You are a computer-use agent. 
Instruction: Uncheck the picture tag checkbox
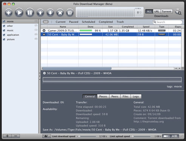pyautogui.click(x=4, y=39)
